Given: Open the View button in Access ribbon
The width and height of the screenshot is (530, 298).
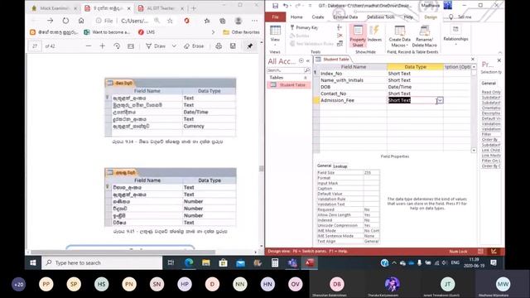Looking at the screenshot, I should (x=275, y=35).
